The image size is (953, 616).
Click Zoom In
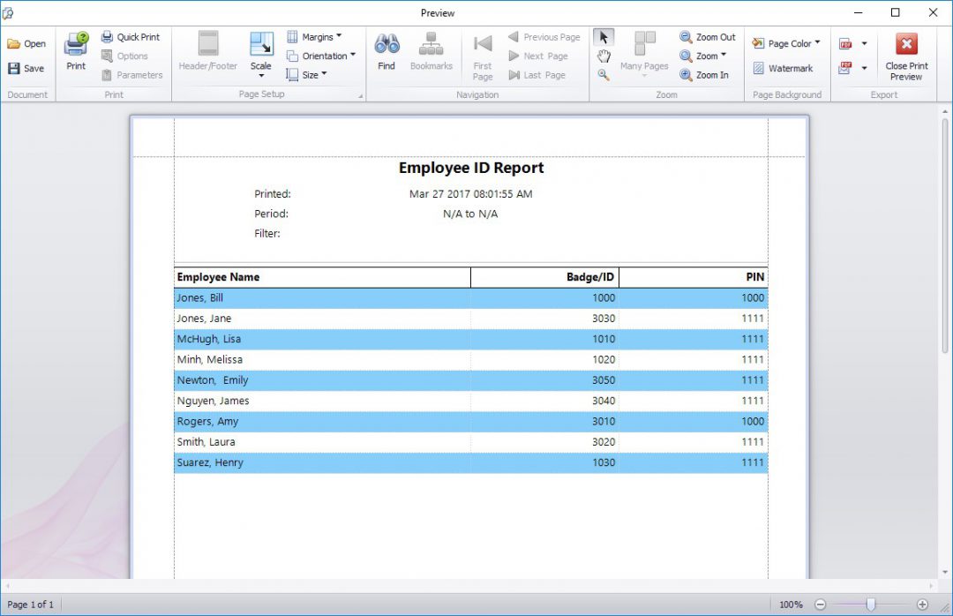tap(707, 75)
